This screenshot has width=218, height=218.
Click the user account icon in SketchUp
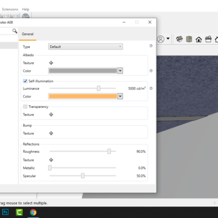click(161, 39)
